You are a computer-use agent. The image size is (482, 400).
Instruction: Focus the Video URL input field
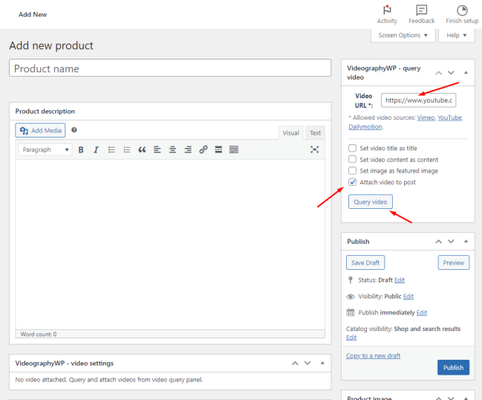419,100
